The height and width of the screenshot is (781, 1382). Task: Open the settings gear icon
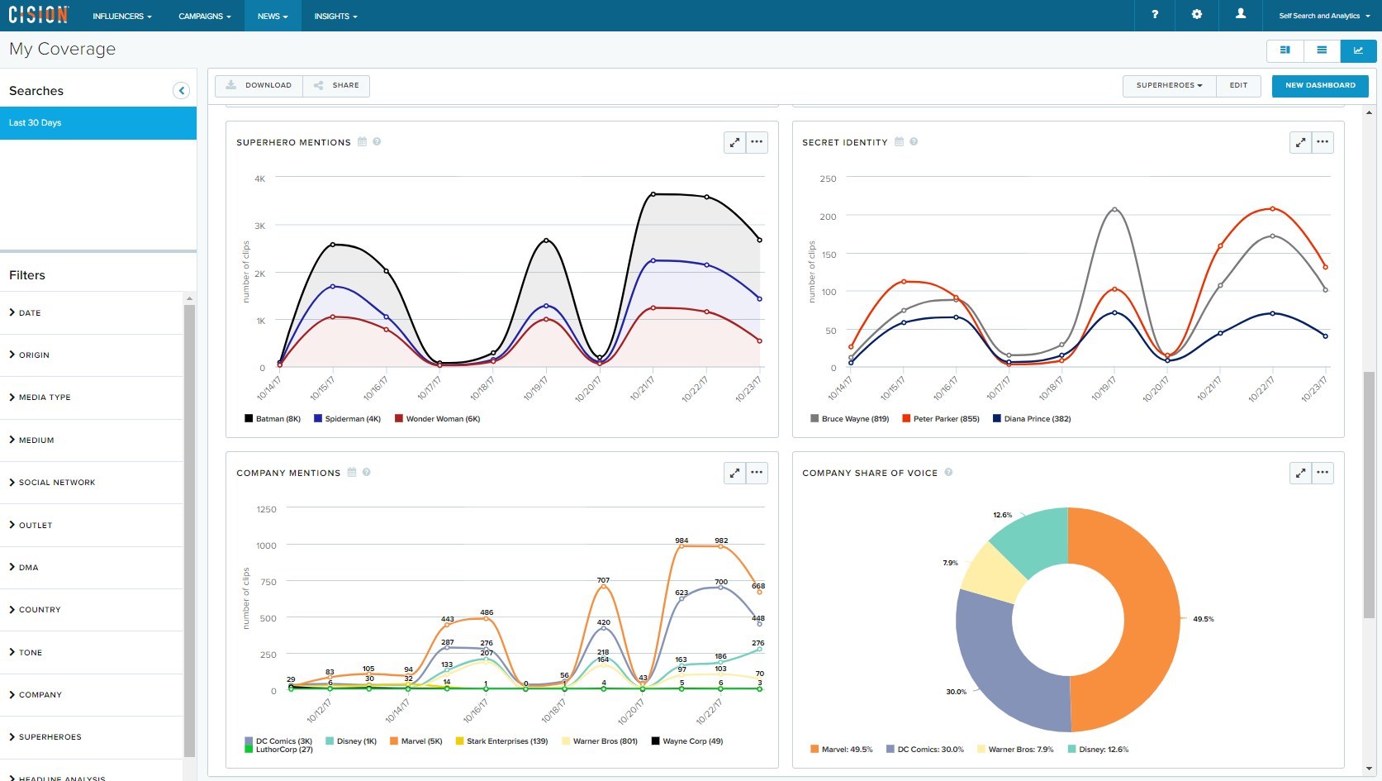[x=1197, y=15]
